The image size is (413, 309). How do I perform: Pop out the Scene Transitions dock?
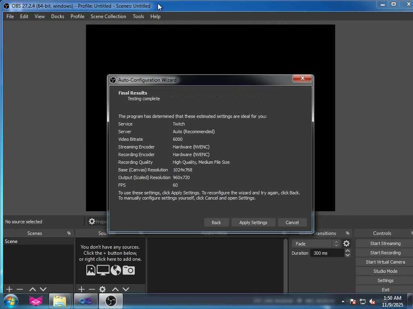click(348, 233)
